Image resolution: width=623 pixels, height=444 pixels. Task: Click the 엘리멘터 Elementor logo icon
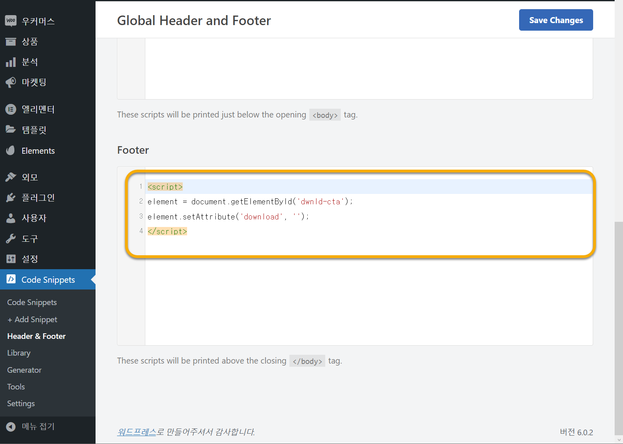11,109
